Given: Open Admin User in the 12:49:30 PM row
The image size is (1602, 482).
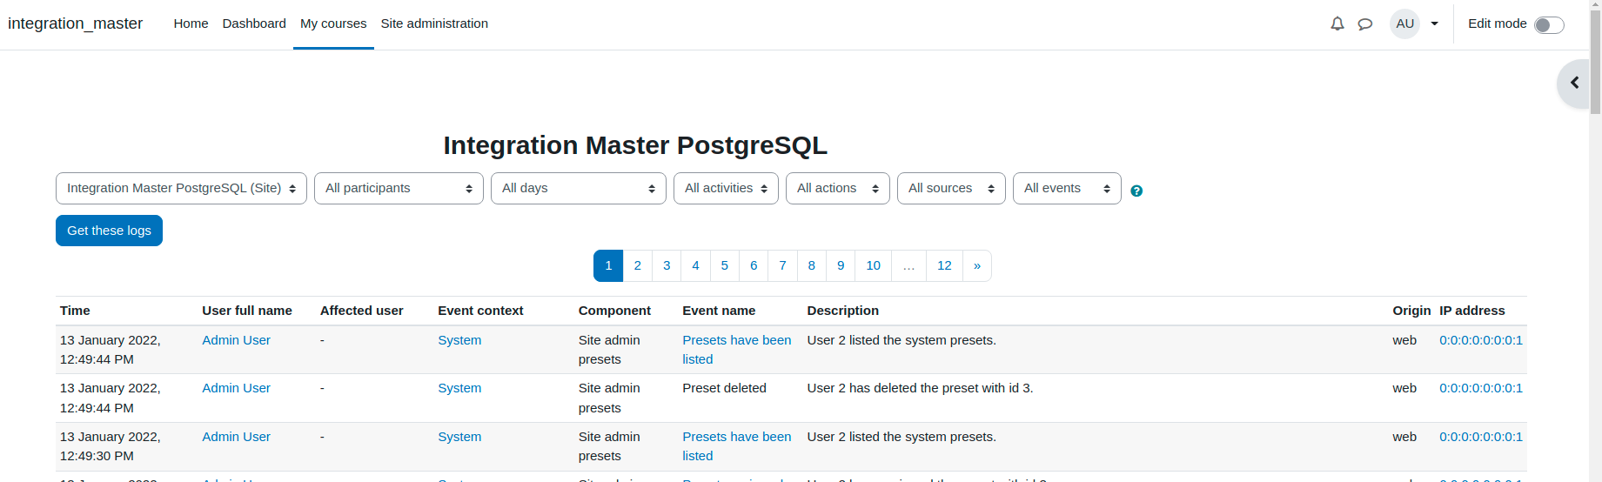Looking at the screenshot, I should coord(236,437).
